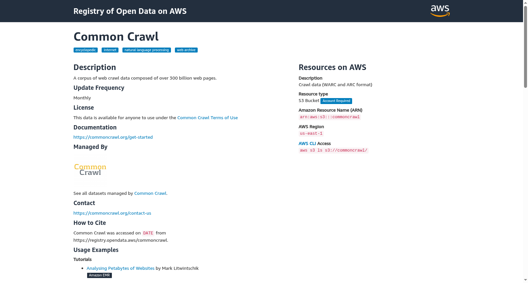Click the aws s3 ls command text
This screenshot has height=283, width=528.
(x=334, y=151)
